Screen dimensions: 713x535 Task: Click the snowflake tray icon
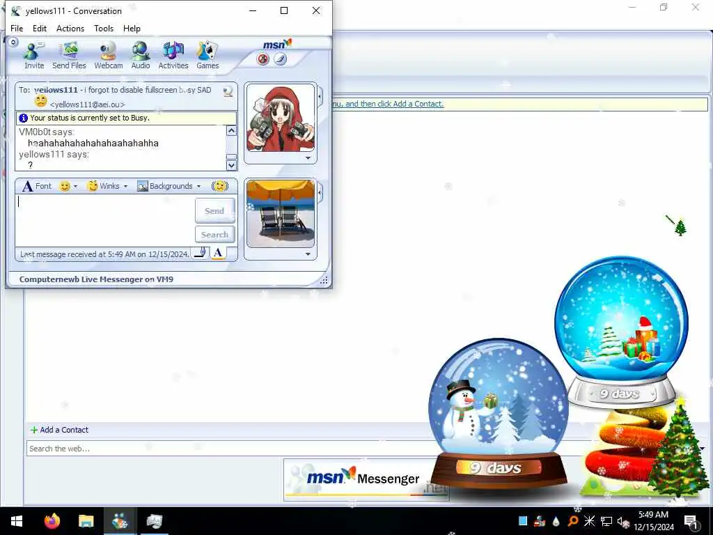[x=589, y=521]
